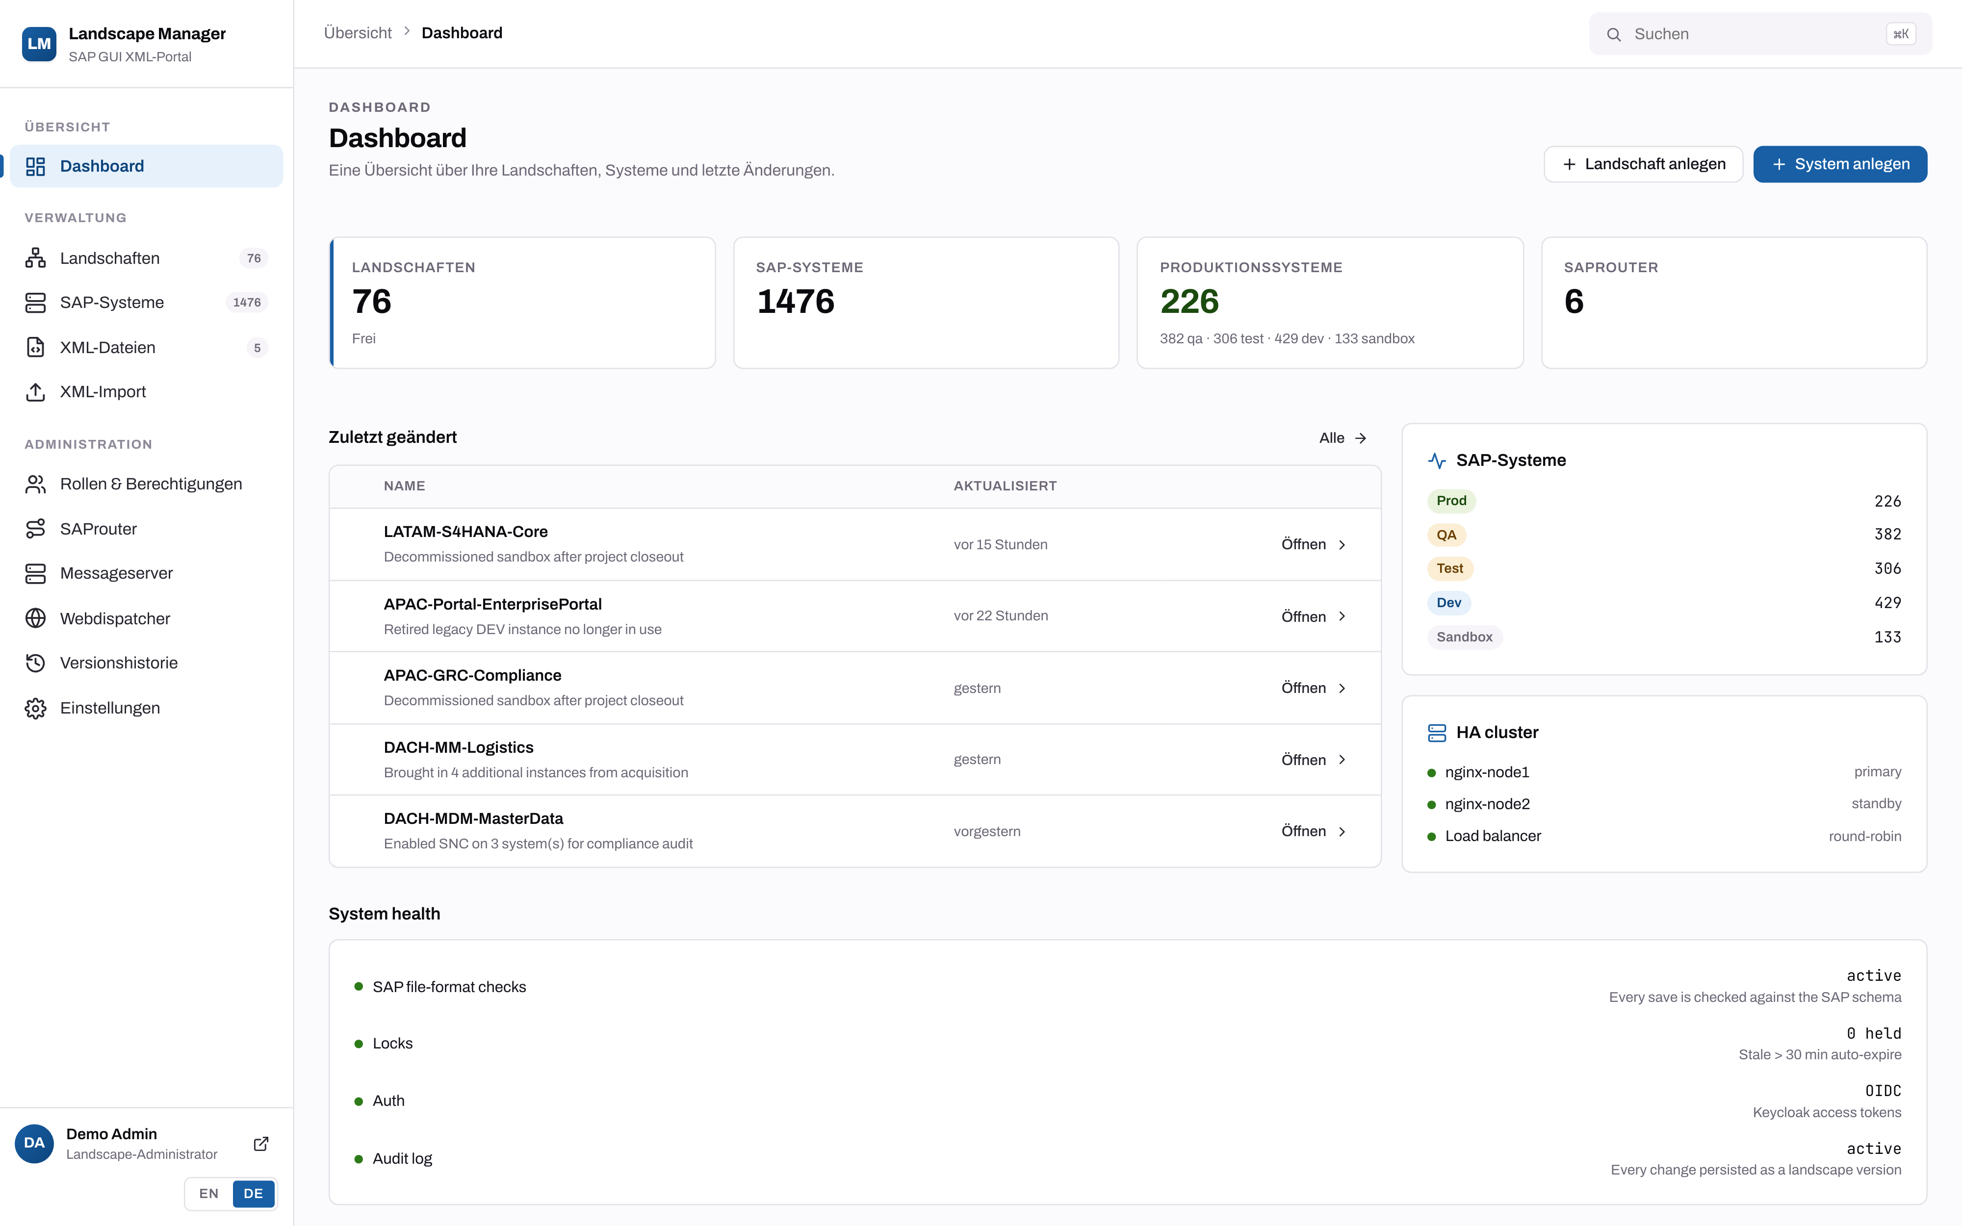The height and width of the screenshot is (1226, 1962).
Task: Expand APAC-Portal-EnterprisePortal row chevron
Action: [x=1342, y=616]
